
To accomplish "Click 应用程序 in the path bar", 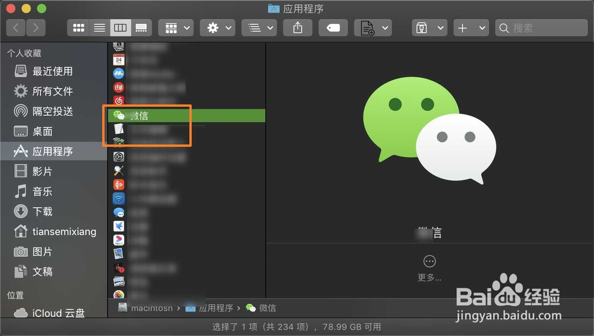I will [210, 308].
